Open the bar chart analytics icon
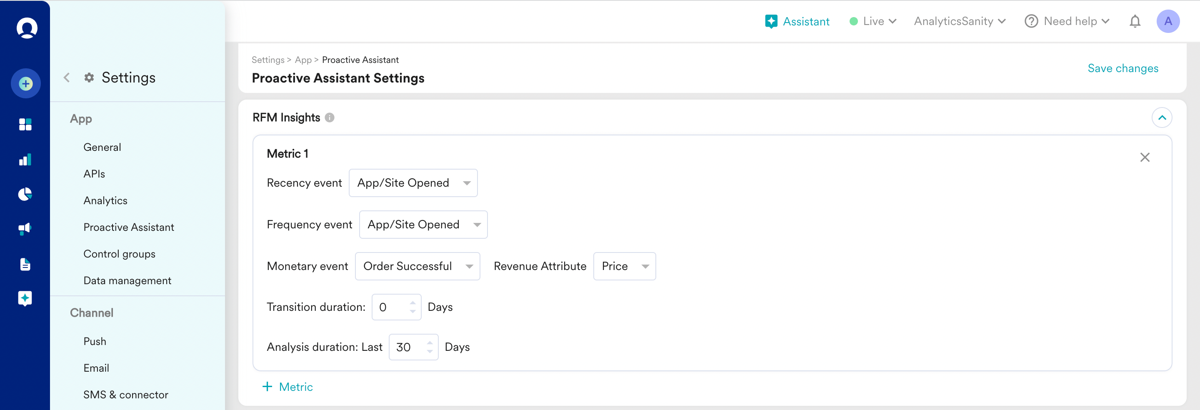Viewport: 1200px width, 410px height. click(x=25, y=160)
